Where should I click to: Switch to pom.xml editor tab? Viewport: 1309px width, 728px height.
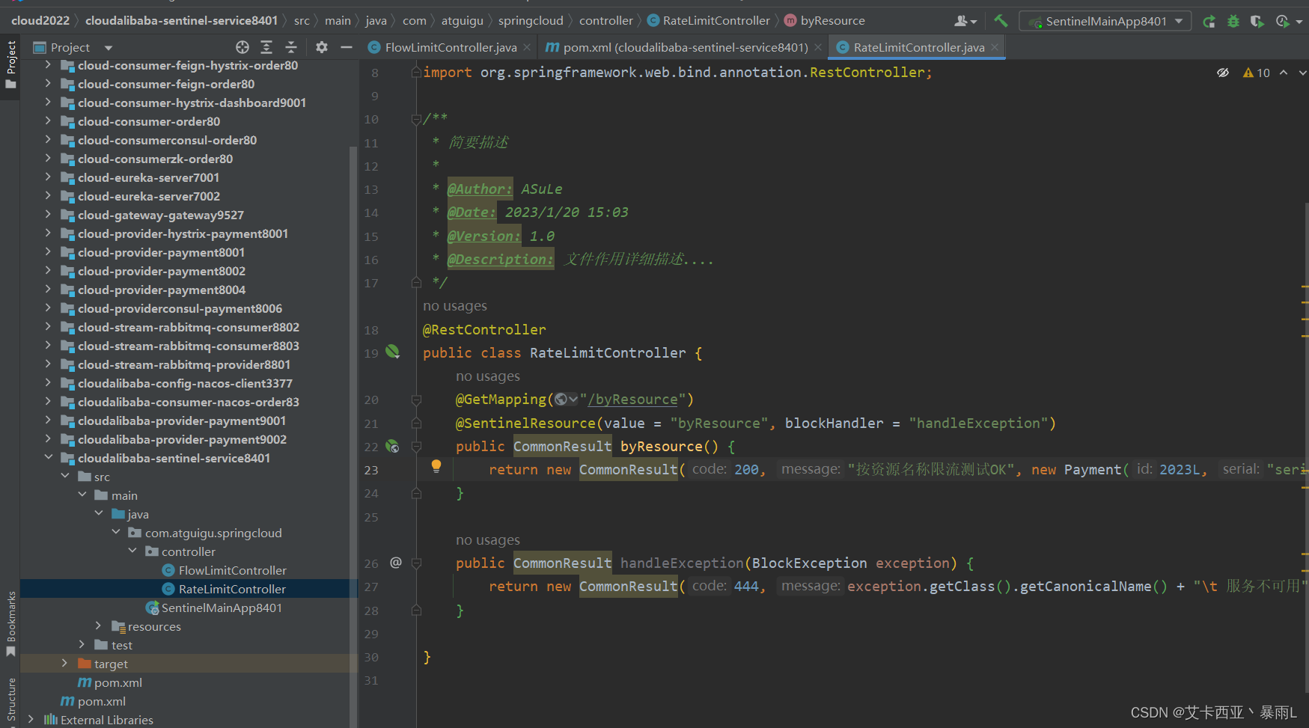(685, 47)
